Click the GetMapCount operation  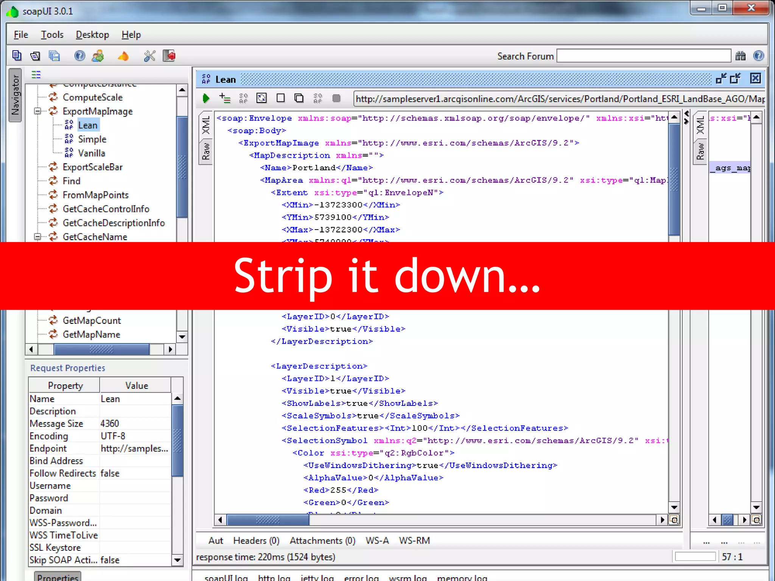[x=92, y=320]
